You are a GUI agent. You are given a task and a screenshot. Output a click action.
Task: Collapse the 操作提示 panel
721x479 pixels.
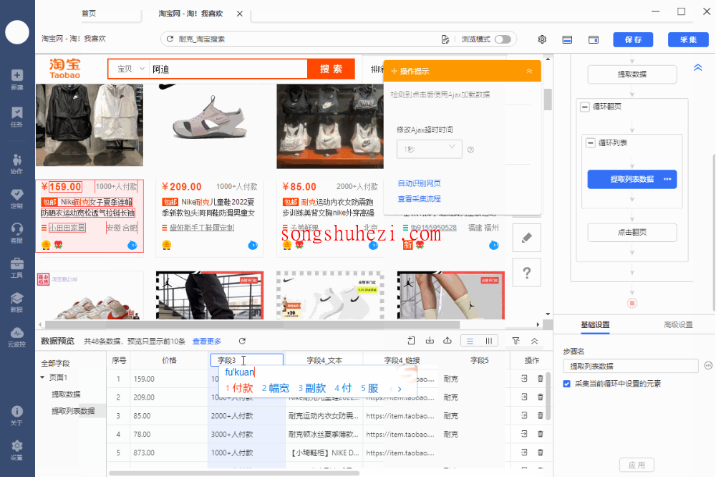coord(529,71)
